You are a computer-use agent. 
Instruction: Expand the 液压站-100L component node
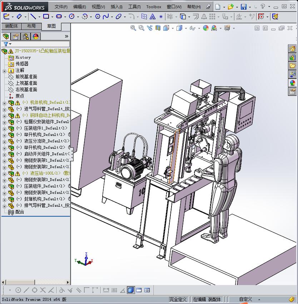pyautogui.click(x=4, y=173)
